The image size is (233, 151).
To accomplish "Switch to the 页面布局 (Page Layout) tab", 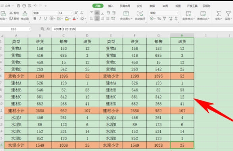I will [x=125, y=6].
